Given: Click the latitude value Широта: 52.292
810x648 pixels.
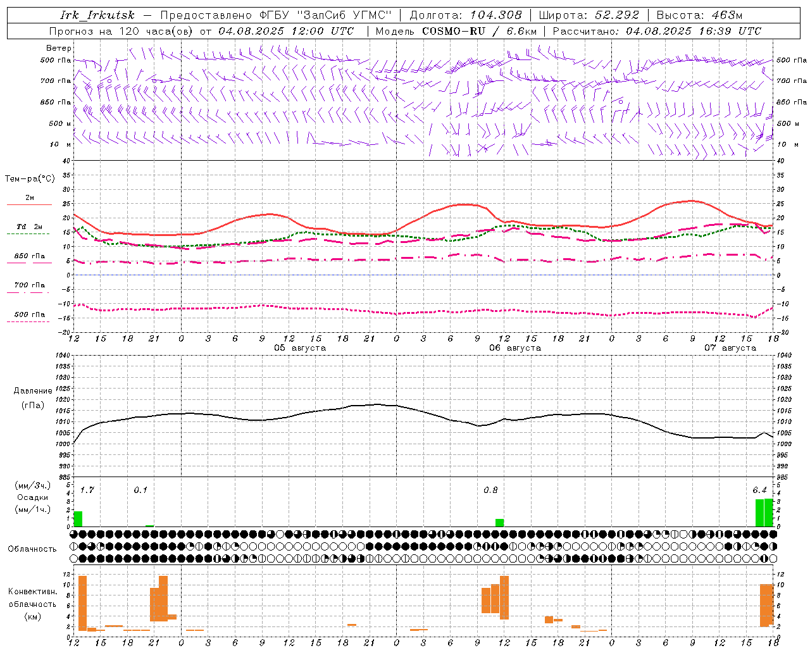Looking at the screenshot, I should pyautogui.click(x=590, y=15).
